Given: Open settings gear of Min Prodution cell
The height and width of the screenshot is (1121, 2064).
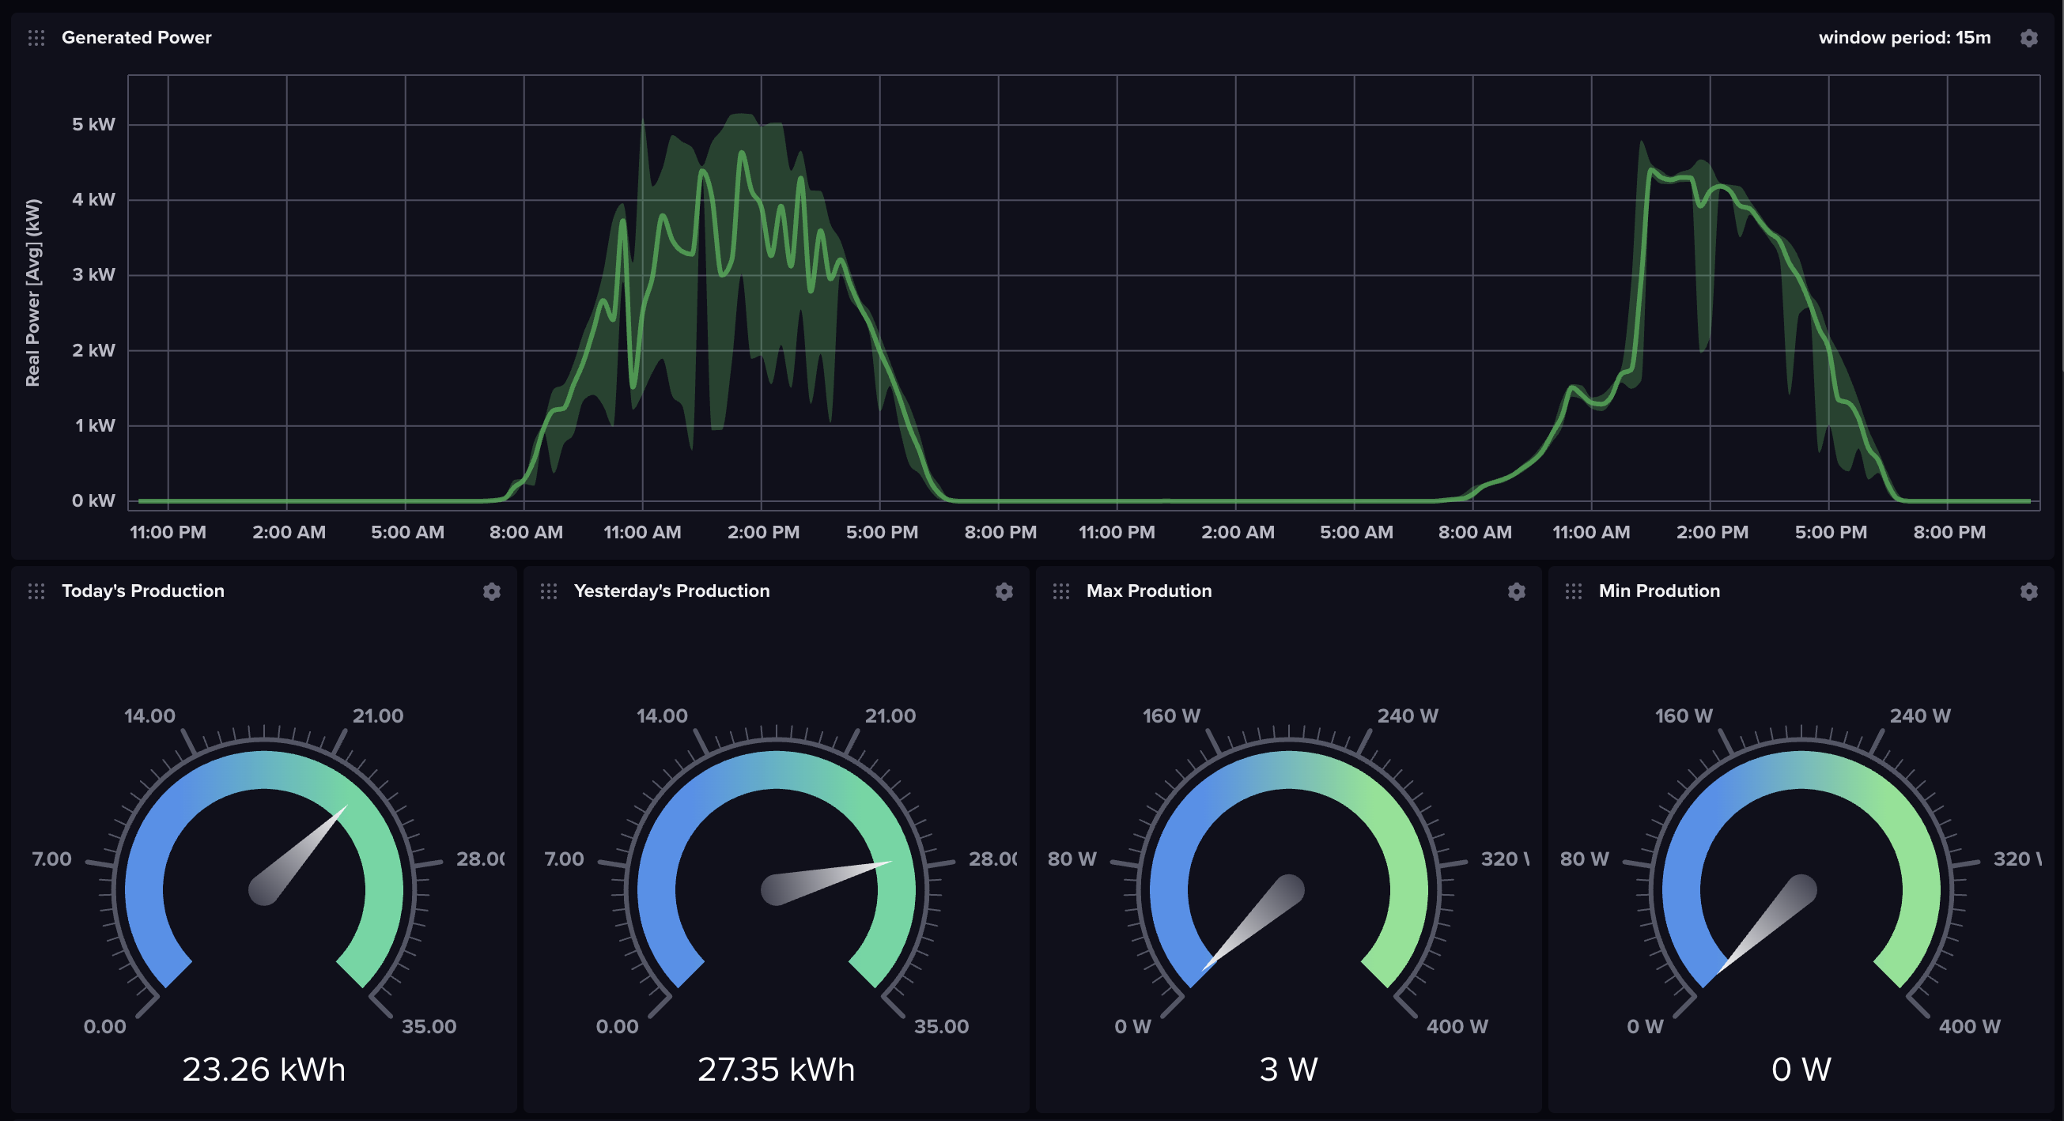Looking at the screenshot, I should pos(2028,591).
